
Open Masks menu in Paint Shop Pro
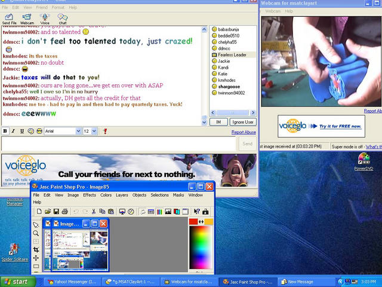pyautogui.click(x=178, y=195)
